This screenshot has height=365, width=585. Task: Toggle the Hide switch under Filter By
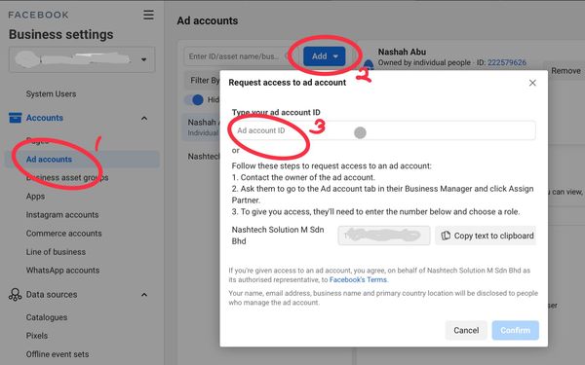[194, 100]
